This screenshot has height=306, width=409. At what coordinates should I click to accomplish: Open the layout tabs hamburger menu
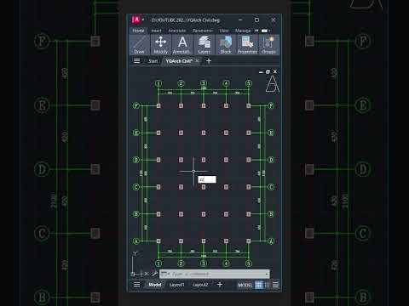point(136,284)
